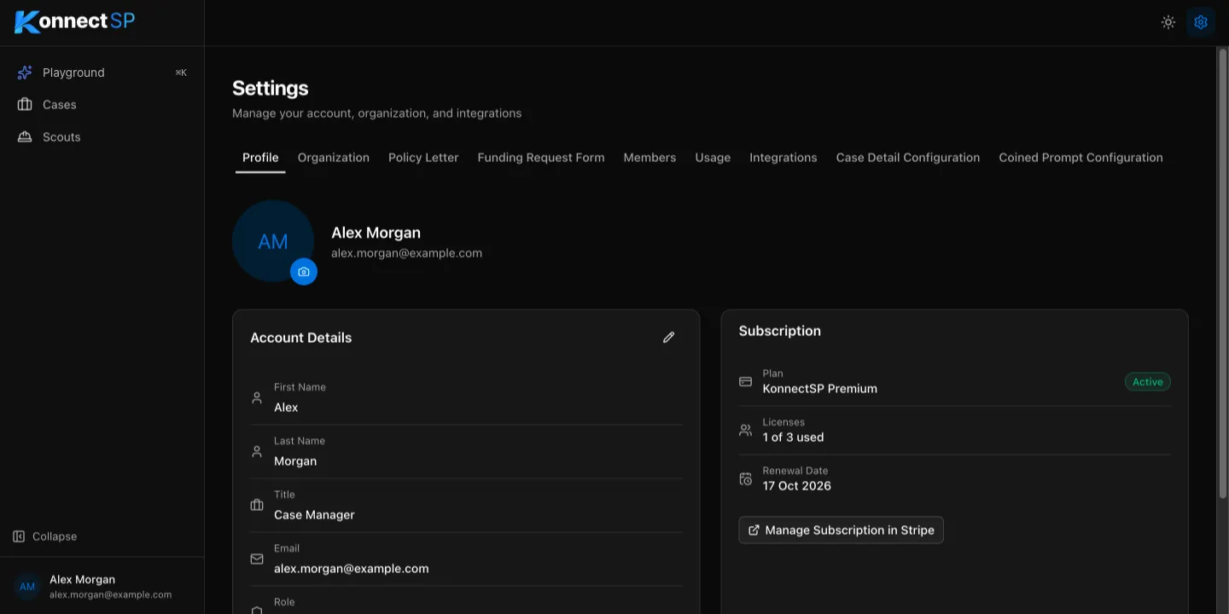Click the camera icon to change avatar

click(x=304, y=272)
